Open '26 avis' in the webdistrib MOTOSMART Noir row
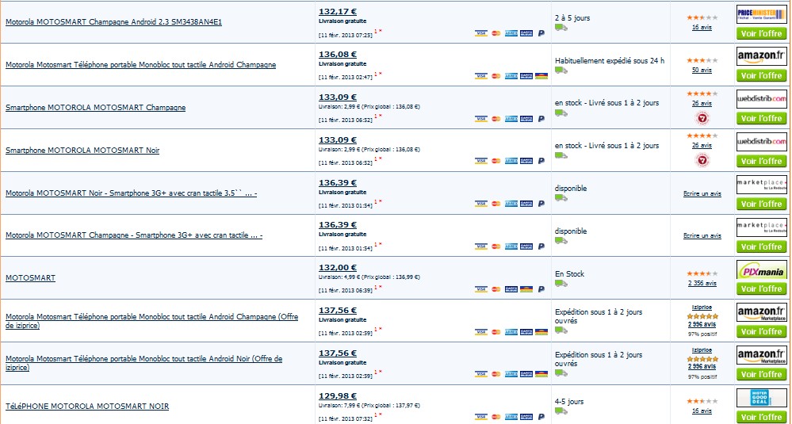Viewport: 792px width, 424px height. [702, 145]
